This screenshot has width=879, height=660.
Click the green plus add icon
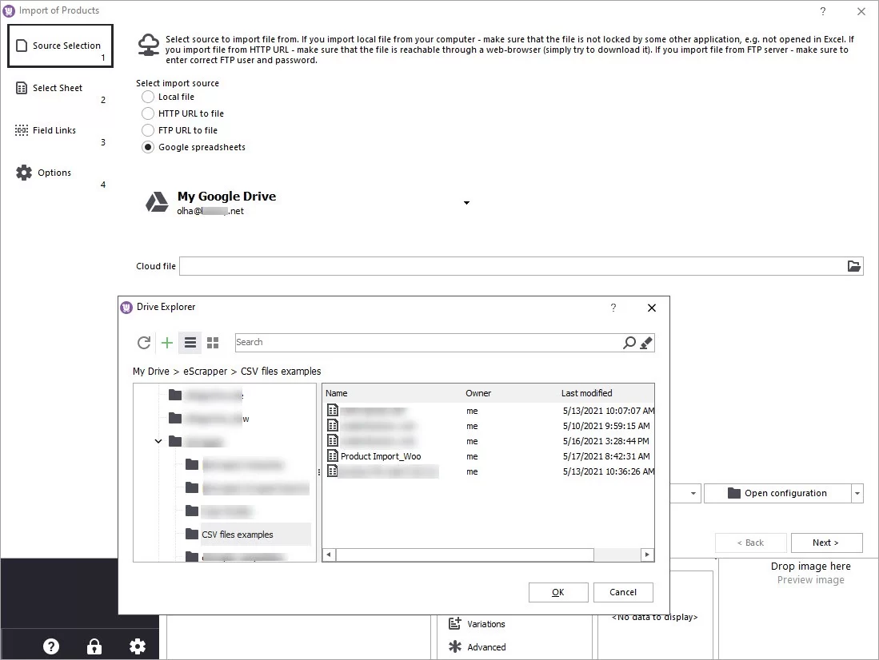click(x=167, y=343)
